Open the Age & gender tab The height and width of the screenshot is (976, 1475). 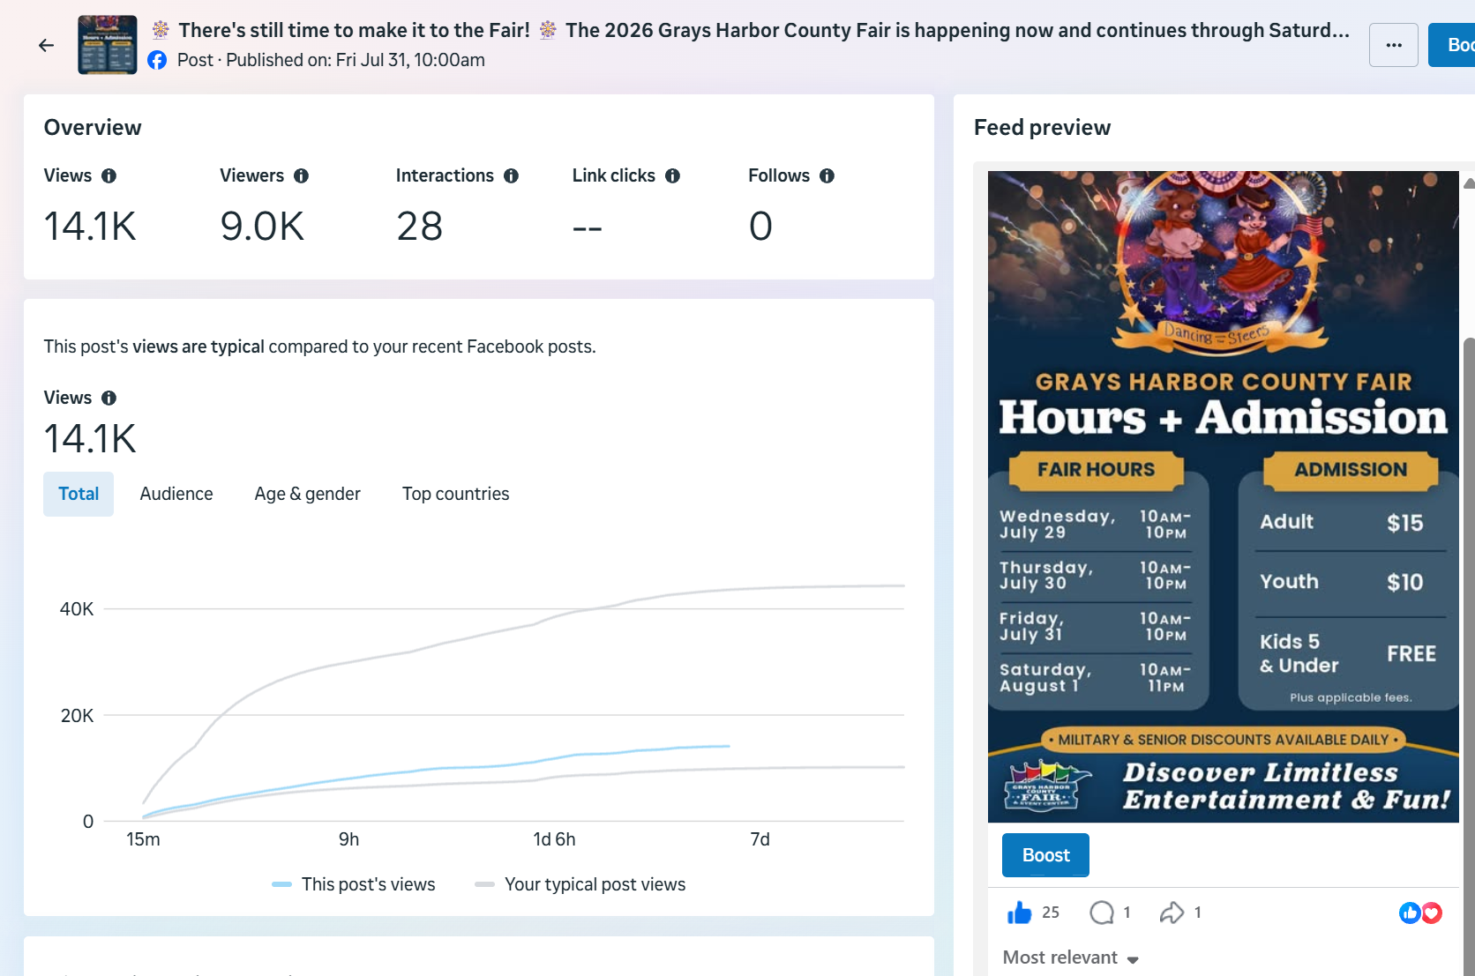(308, 494)
